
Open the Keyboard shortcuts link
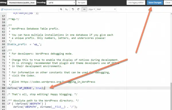[11, 9]
